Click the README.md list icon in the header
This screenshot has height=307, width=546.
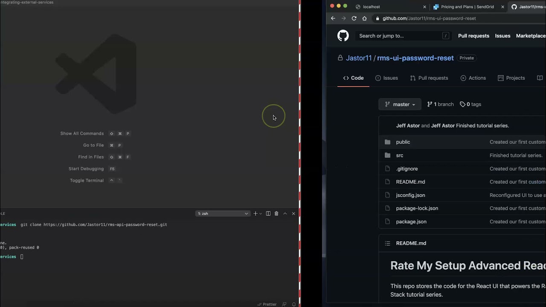point(387,243)
